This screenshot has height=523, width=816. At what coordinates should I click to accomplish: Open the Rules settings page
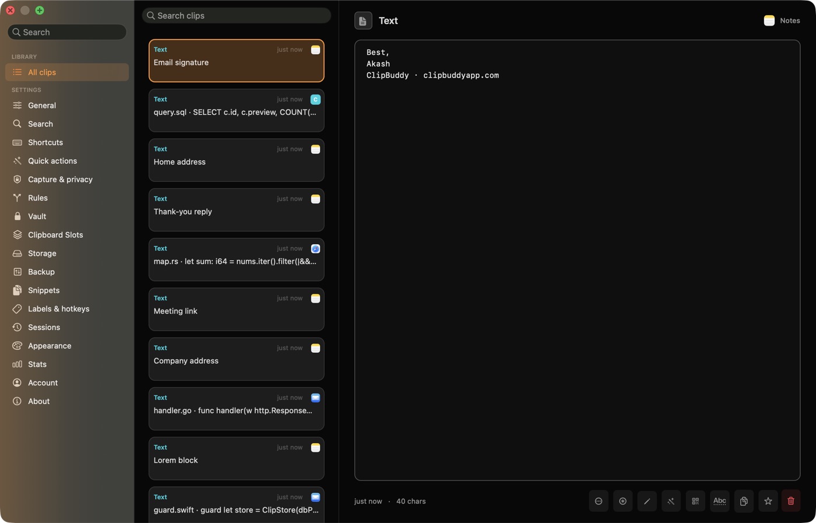[x=67, y=198]
